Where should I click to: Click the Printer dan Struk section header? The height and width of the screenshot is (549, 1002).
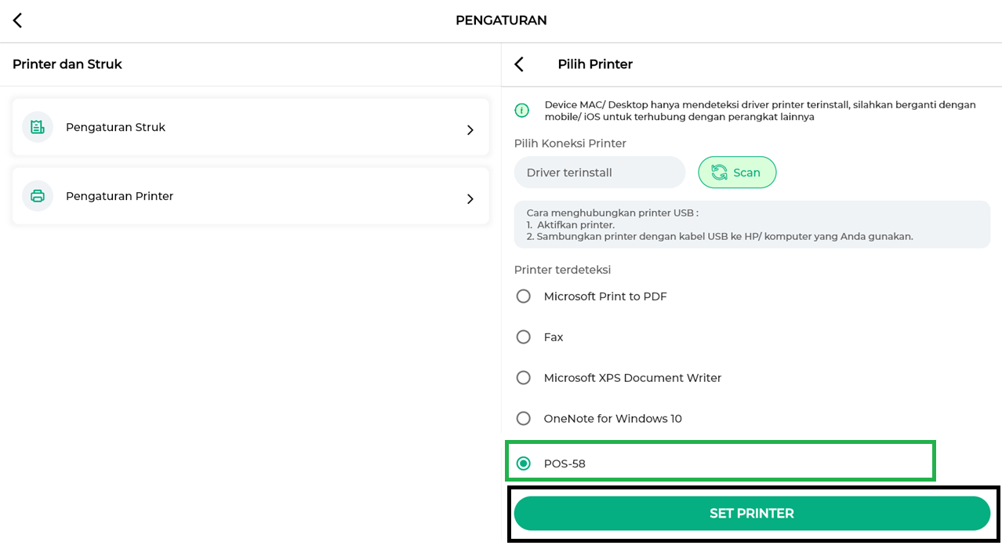67,64
